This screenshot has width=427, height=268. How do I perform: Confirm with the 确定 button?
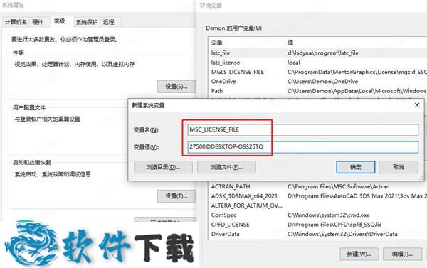356,167
